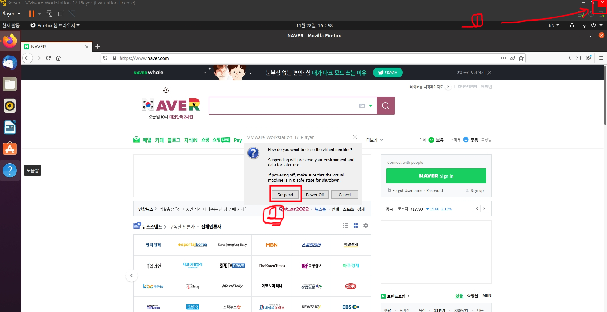
Task: Switch to 쇼핑몰 tab in trend shopping
Action: click(x=472, y=295)
